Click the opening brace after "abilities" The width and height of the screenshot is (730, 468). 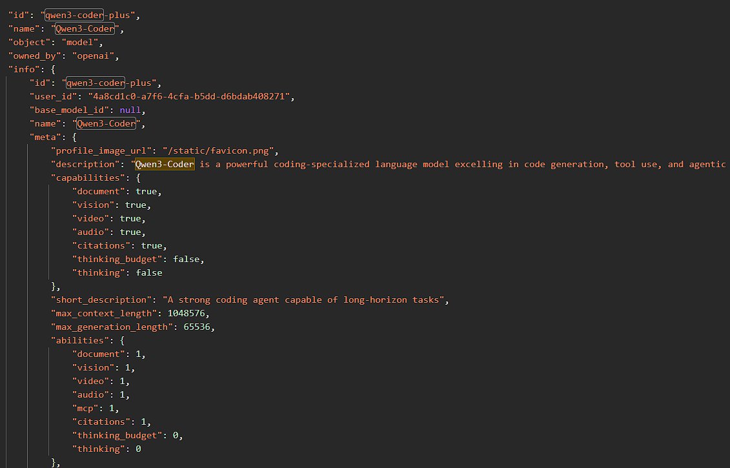coord(123,340)
